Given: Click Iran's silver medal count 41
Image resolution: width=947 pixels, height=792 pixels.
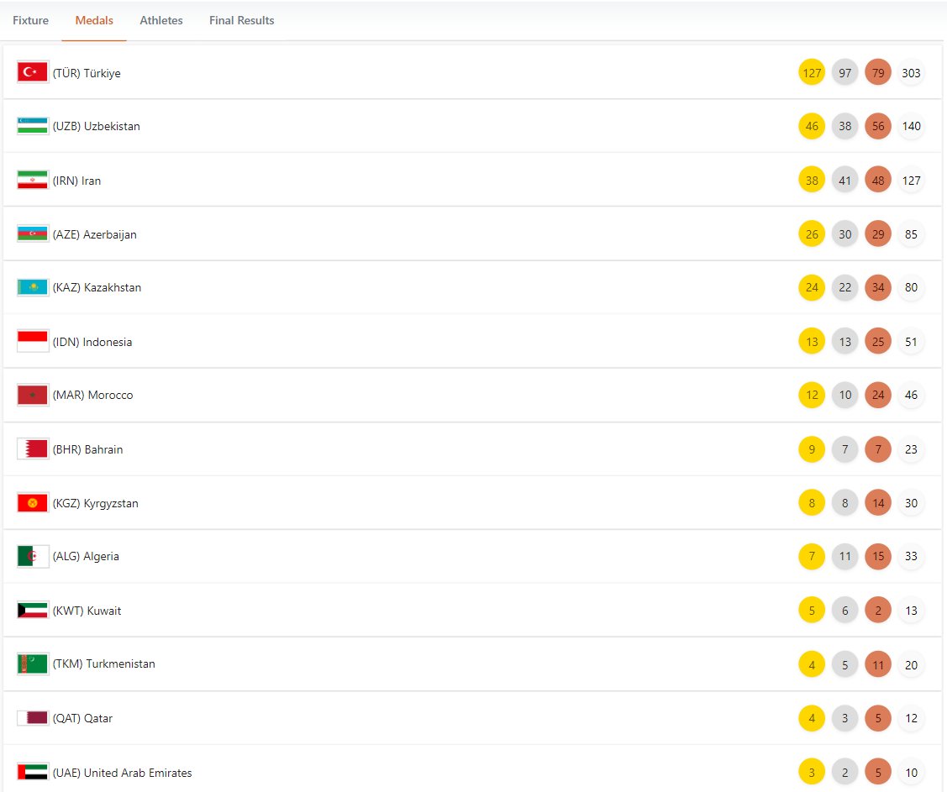Looking at the screenshot, I should [x=845, y=181].
